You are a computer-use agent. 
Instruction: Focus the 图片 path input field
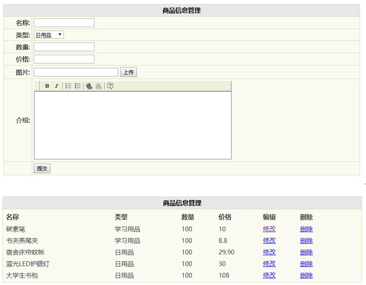76,72
